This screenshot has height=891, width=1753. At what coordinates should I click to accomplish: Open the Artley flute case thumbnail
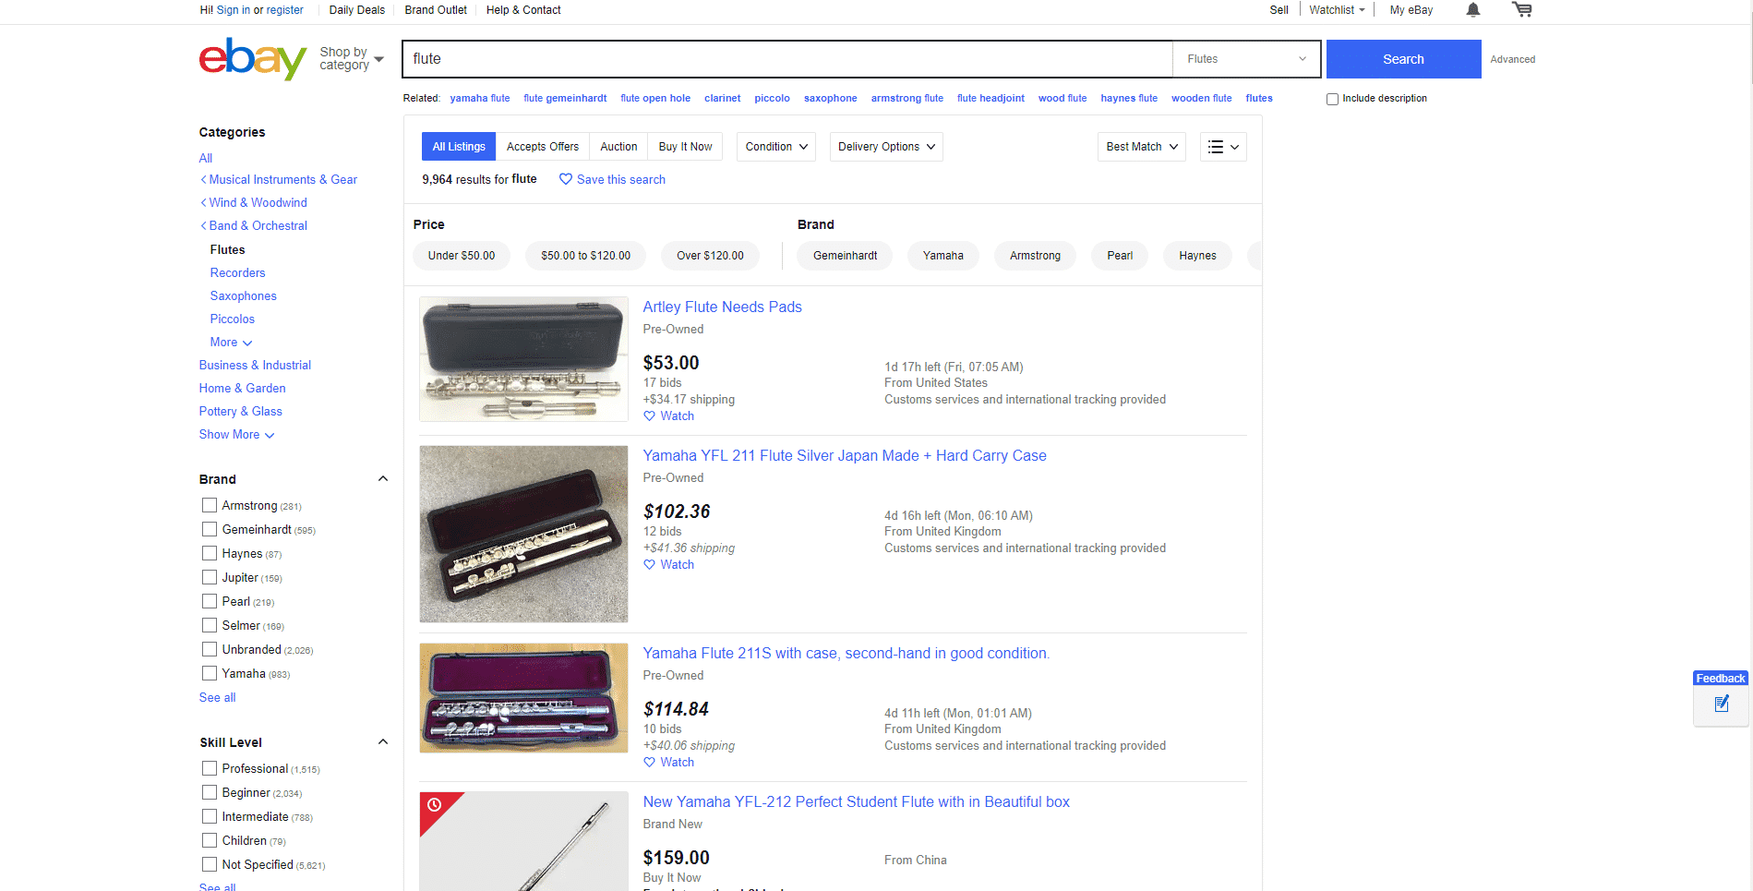click(523, 359)
